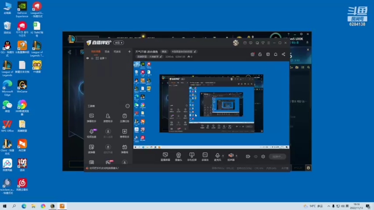Open the 读弹幕 tool

pyautogui.click(x=91, y=148)
